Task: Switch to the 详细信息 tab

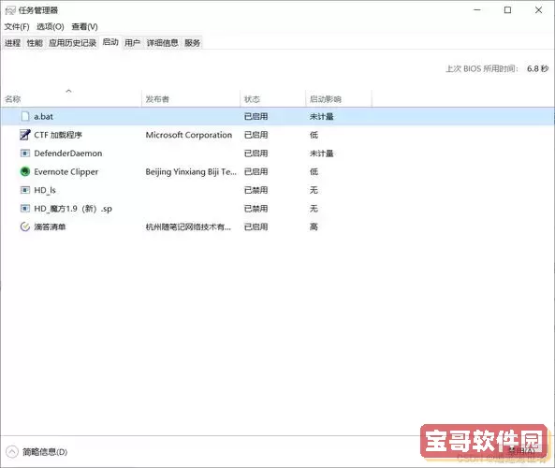Action: [x=163, y=43]
